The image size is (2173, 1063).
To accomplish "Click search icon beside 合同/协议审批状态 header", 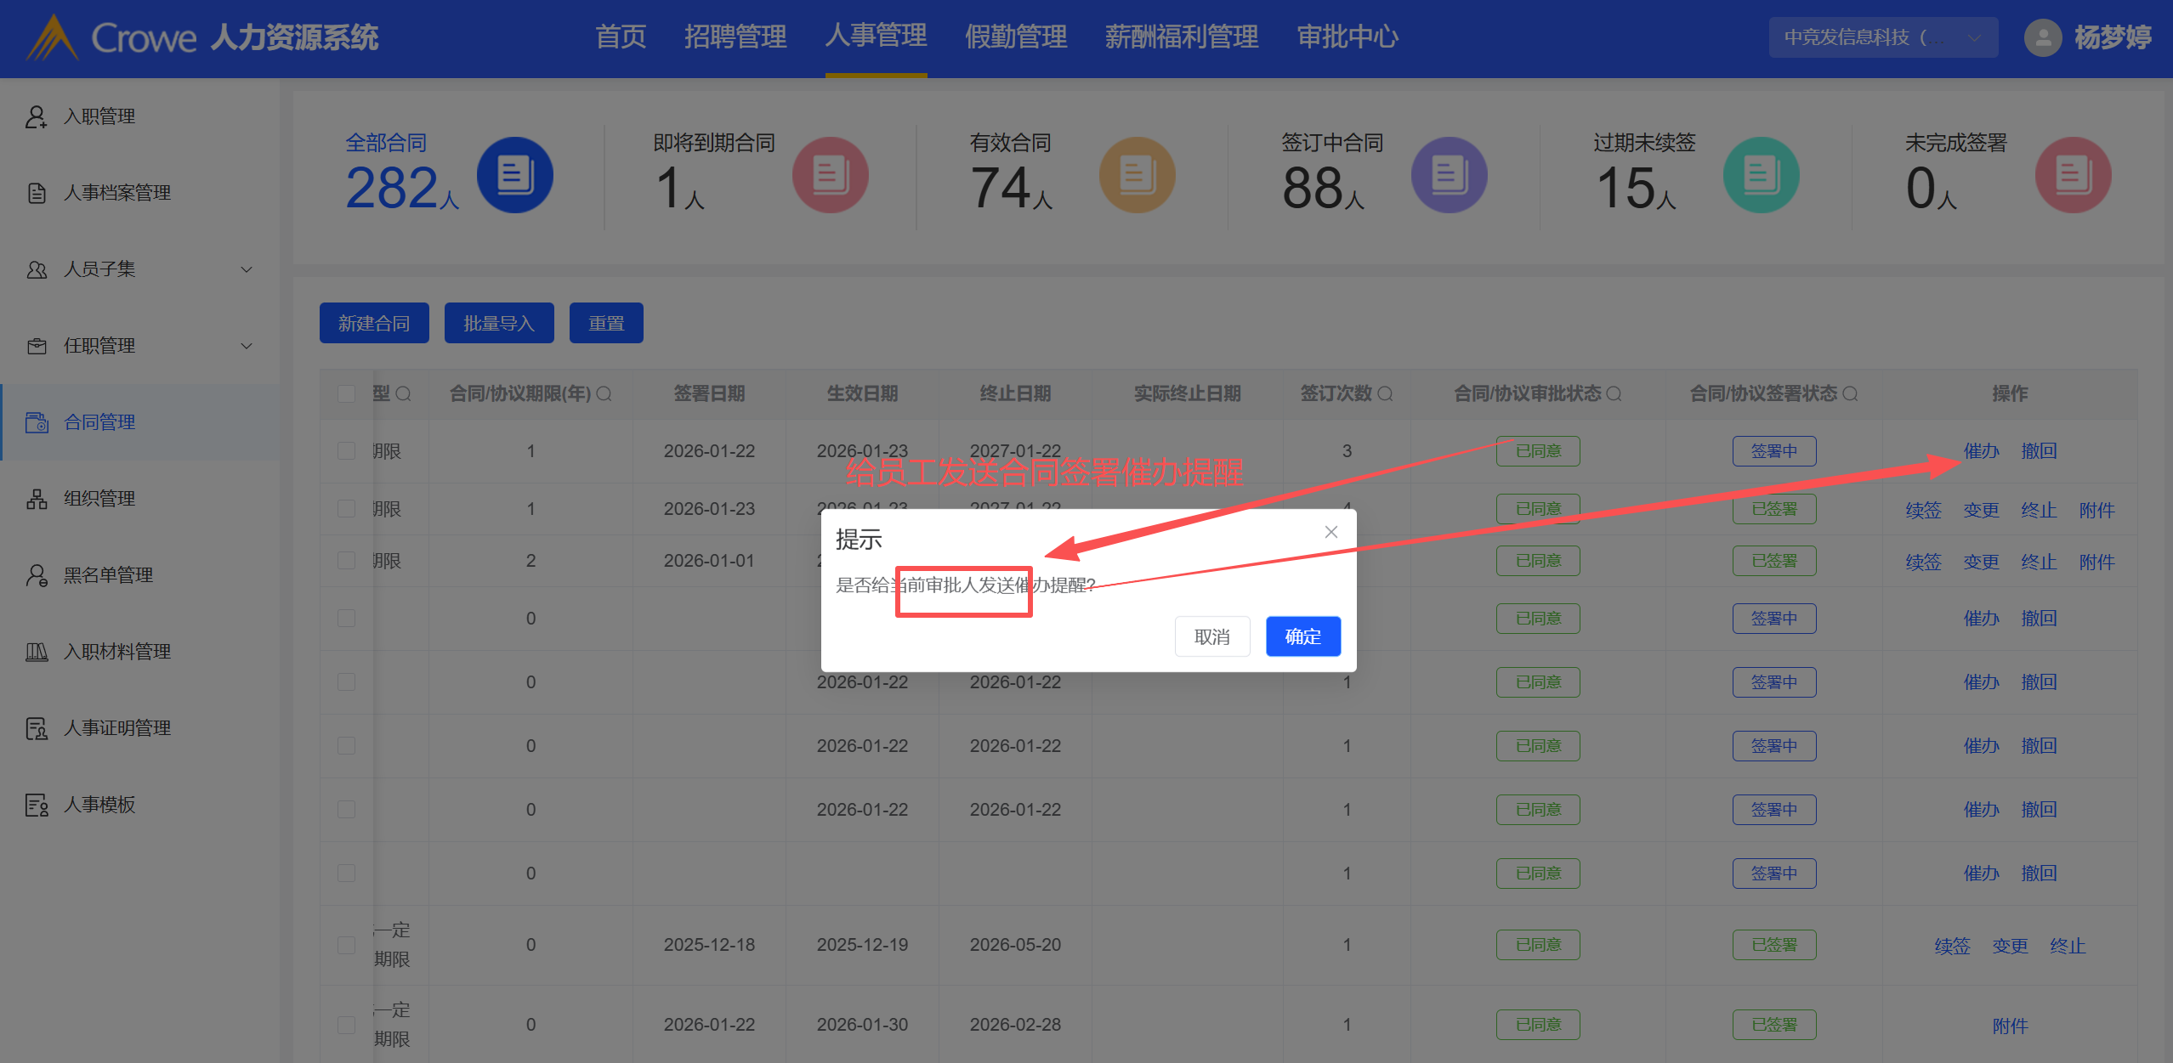I will tap(1614, 393).
